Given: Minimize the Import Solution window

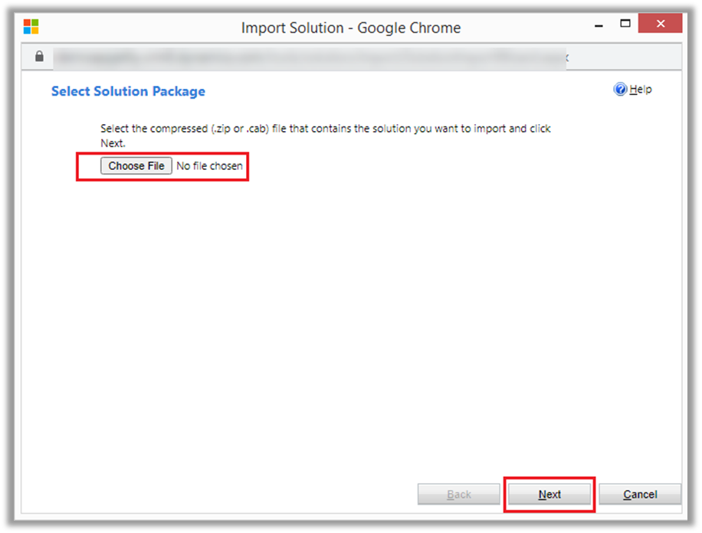Looking at the screenshot, I should click(599, 26).
